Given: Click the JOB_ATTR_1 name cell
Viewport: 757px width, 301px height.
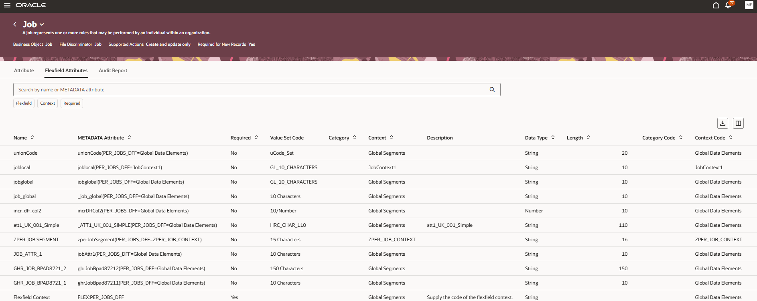Looking at the screenshot, I should (x=28, y=254).
